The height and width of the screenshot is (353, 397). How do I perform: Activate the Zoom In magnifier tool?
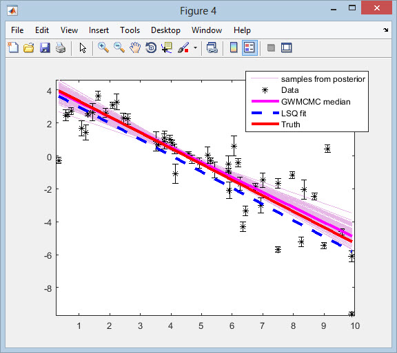click(x=103, y=47)
